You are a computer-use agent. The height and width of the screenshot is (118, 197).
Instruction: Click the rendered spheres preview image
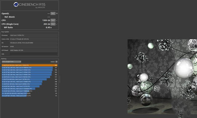(162, 77)
